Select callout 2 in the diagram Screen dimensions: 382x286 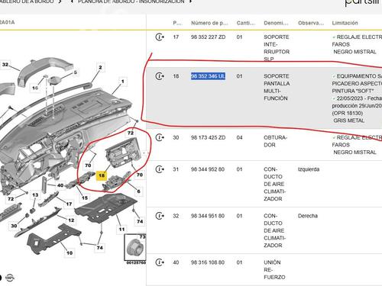(100, 67)
